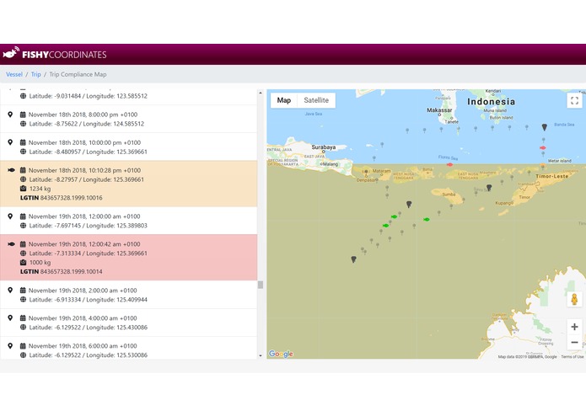Click location pin for November 19th 12:00:00 am
The height and width of the screenshot is (416, 586).
click(x=10, y=216)
